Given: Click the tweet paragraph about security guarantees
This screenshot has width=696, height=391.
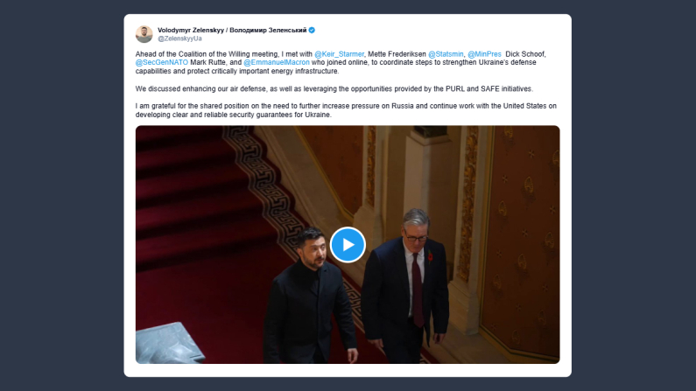Looking at the screenshot, I should (346, 110).
